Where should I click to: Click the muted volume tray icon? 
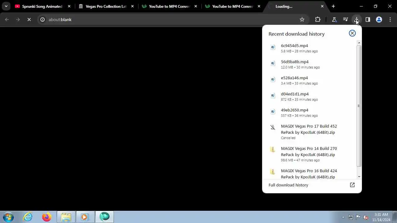(x=366, y=217)
